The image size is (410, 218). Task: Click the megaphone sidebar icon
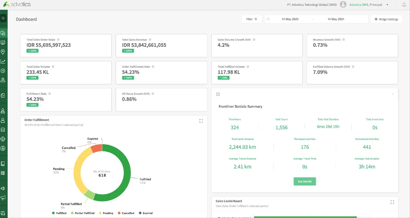click(x=3, y=198)
